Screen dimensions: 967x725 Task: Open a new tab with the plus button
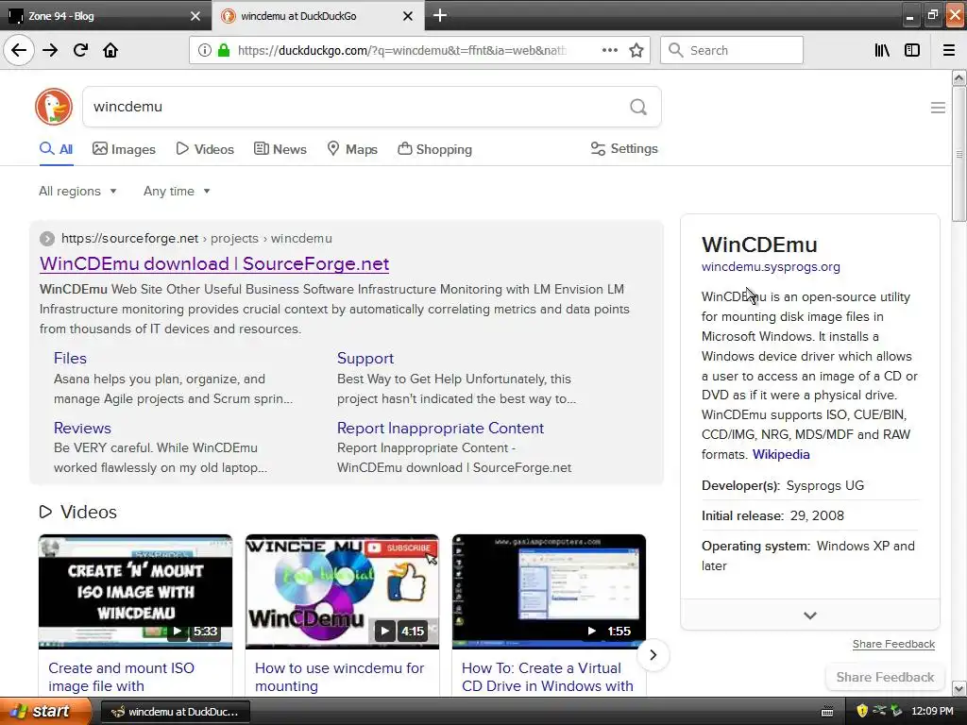[x=440, y=15]
